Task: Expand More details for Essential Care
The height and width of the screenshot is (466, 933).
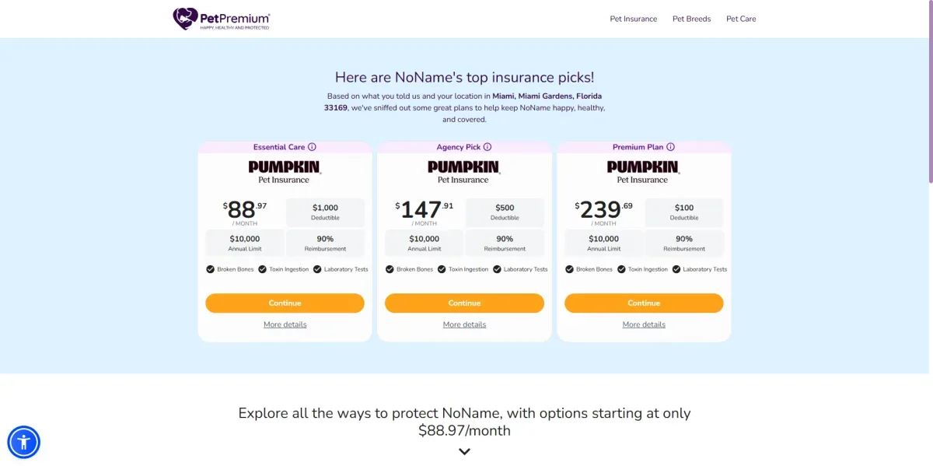Action: click(x=285, y=324)
